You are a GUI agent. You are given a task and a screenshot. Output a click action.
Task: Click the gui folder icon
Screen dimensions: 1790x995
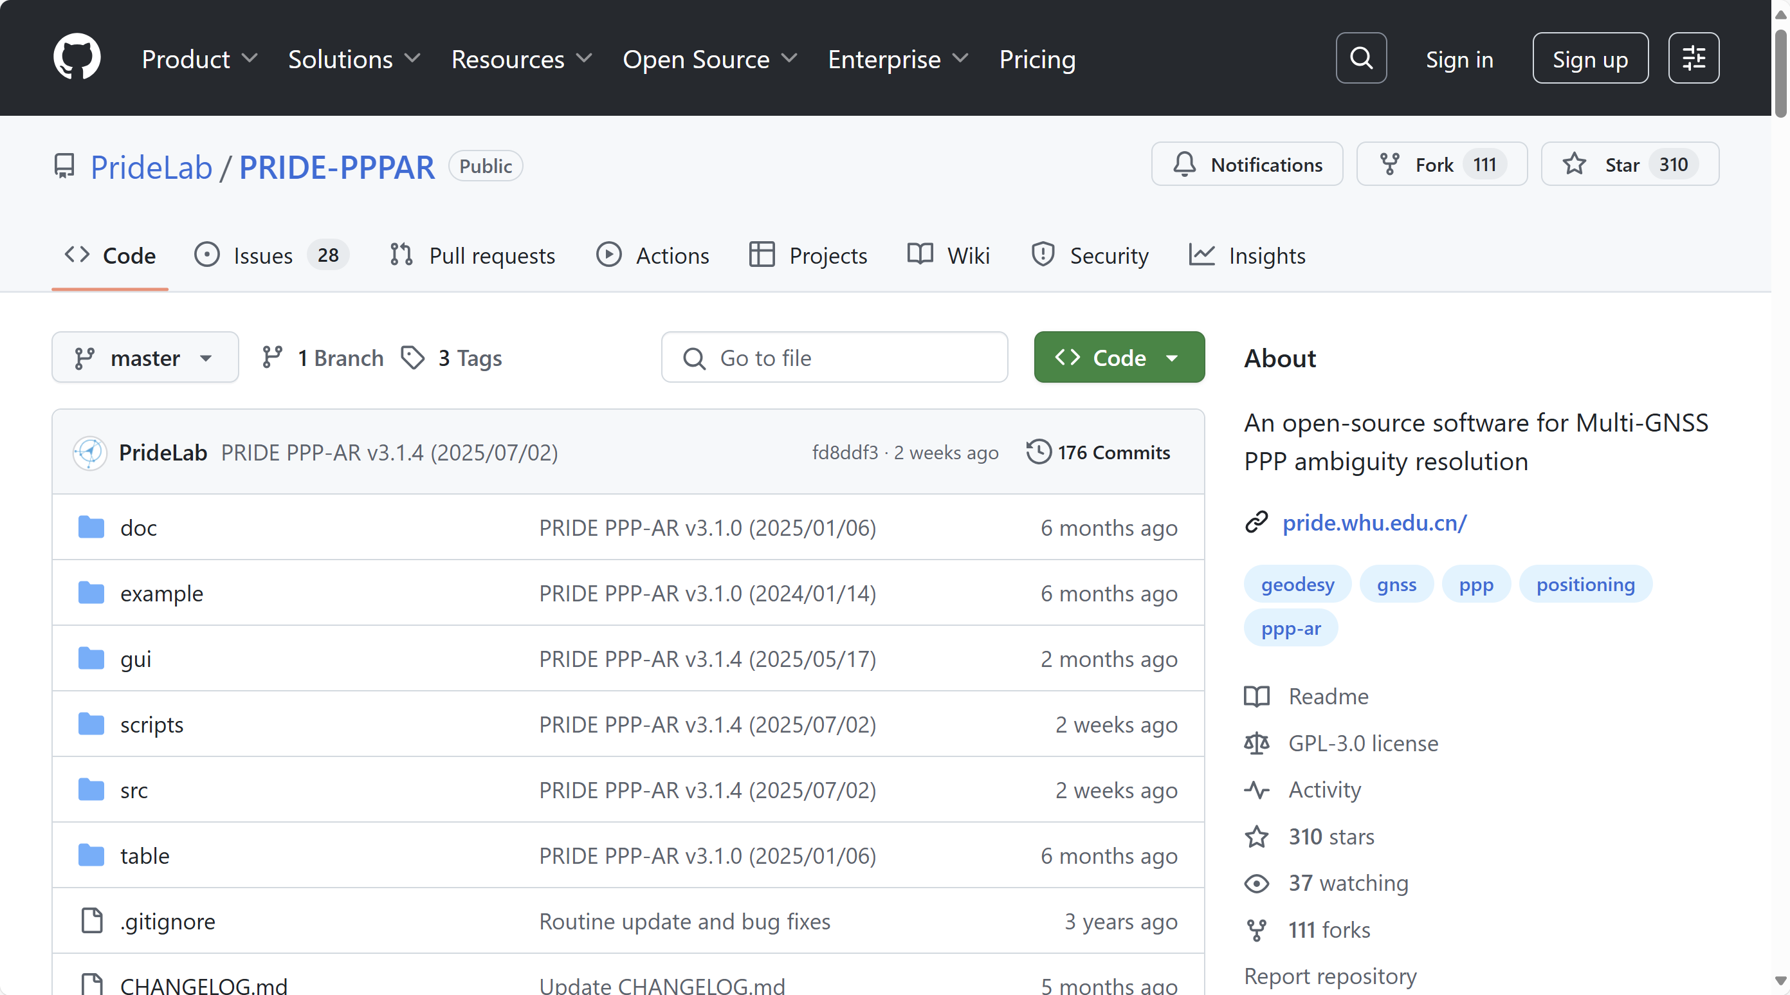point(91,658)
